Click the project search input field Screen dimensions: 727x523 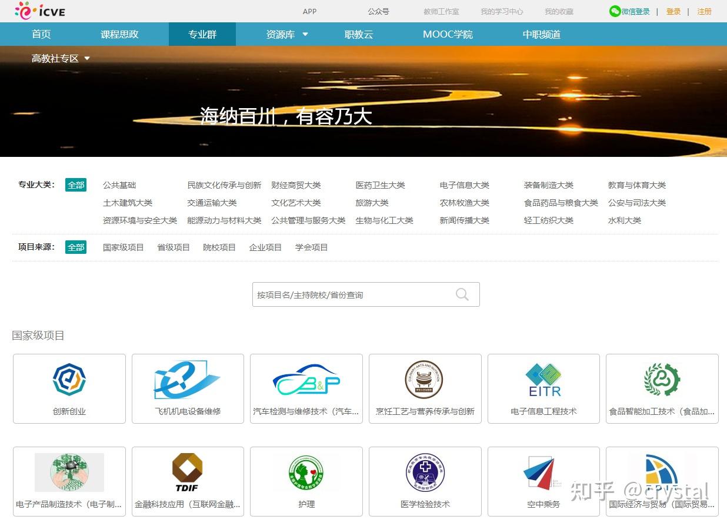click(353, 294)
